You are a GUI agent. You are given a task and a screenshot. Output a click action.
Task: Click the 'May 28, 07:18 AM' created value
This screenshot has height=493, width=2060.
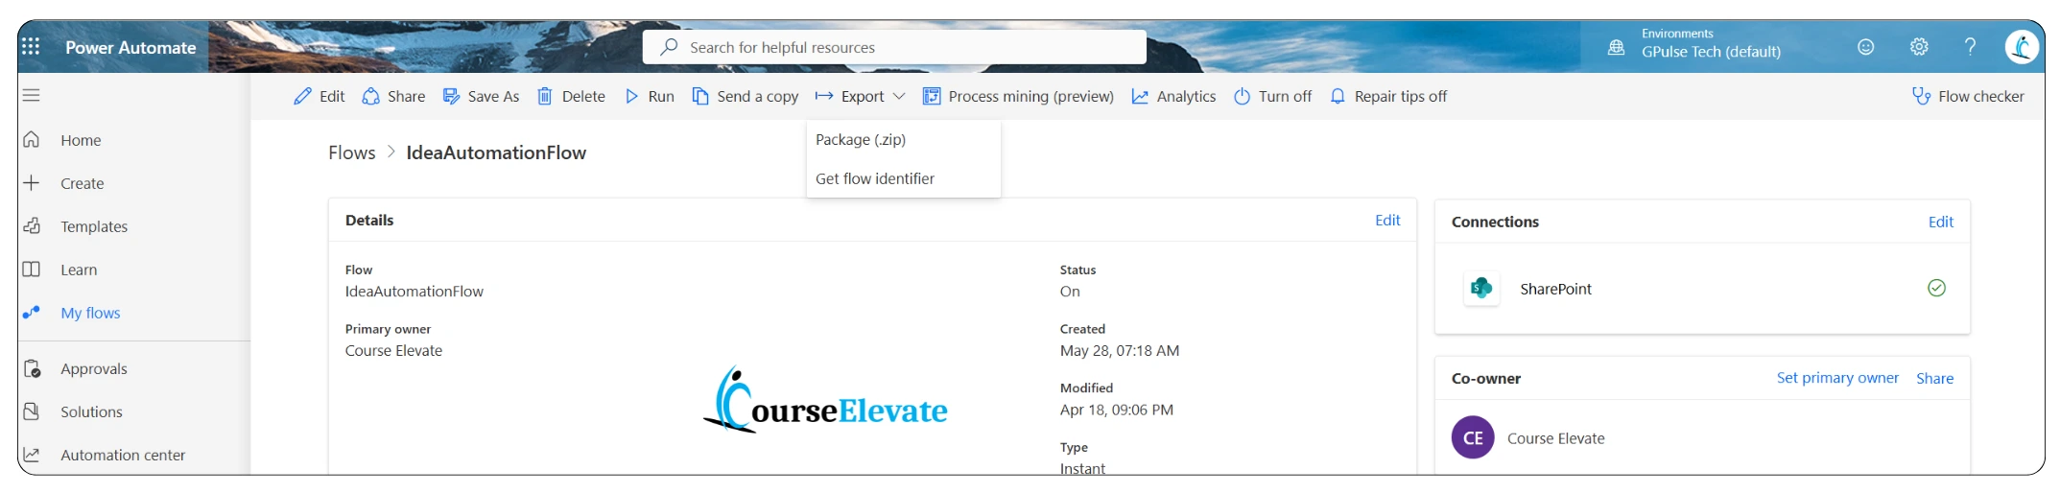point(1120,350)
